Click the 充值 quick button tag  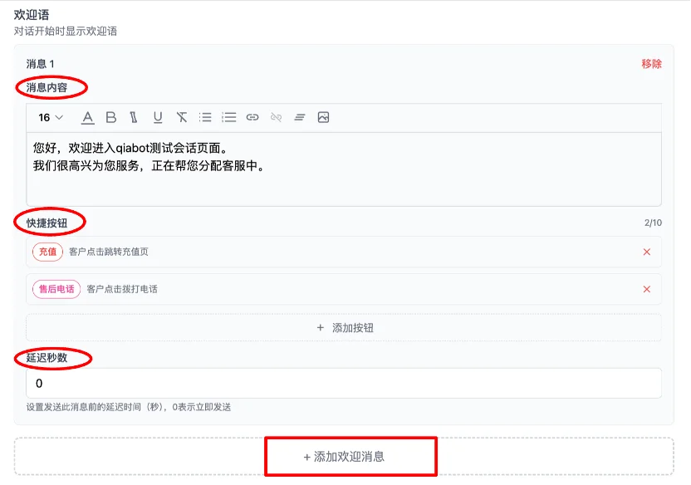tap(47, 252)
